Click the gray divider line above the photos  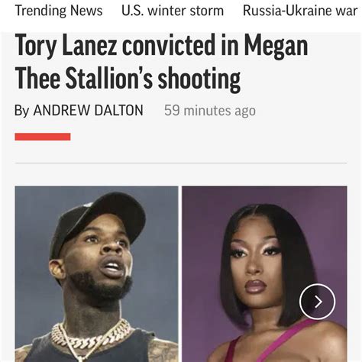181,163
